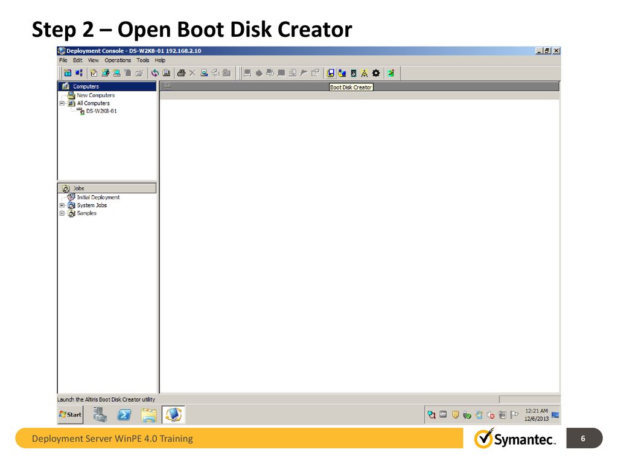The image size is (618, 464).
Task: Select Deployment Console taskbar button
Action: (173, 414)
